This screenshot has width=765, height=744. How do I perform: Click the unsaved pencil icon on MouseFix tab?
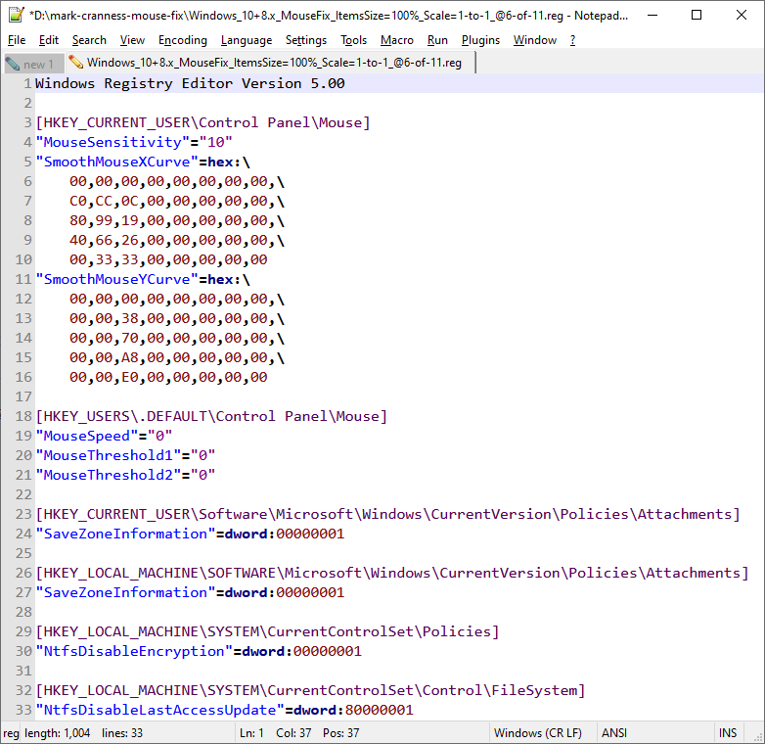click(75, 62)
